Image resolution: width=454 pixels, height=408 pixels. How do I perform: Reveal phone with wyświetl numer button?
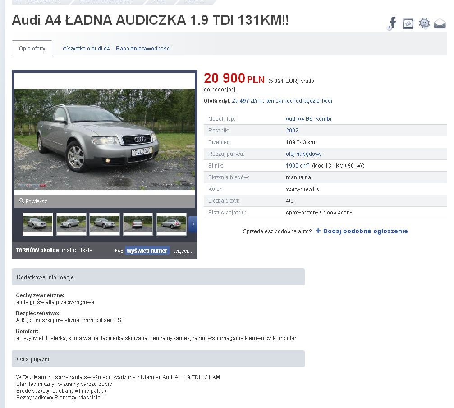(147, 250)
